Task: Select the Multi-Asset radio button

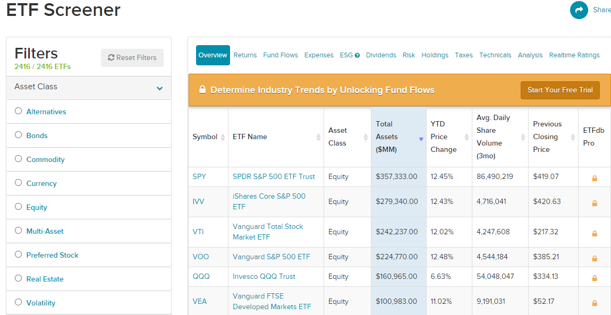Action: click(18, 231)
